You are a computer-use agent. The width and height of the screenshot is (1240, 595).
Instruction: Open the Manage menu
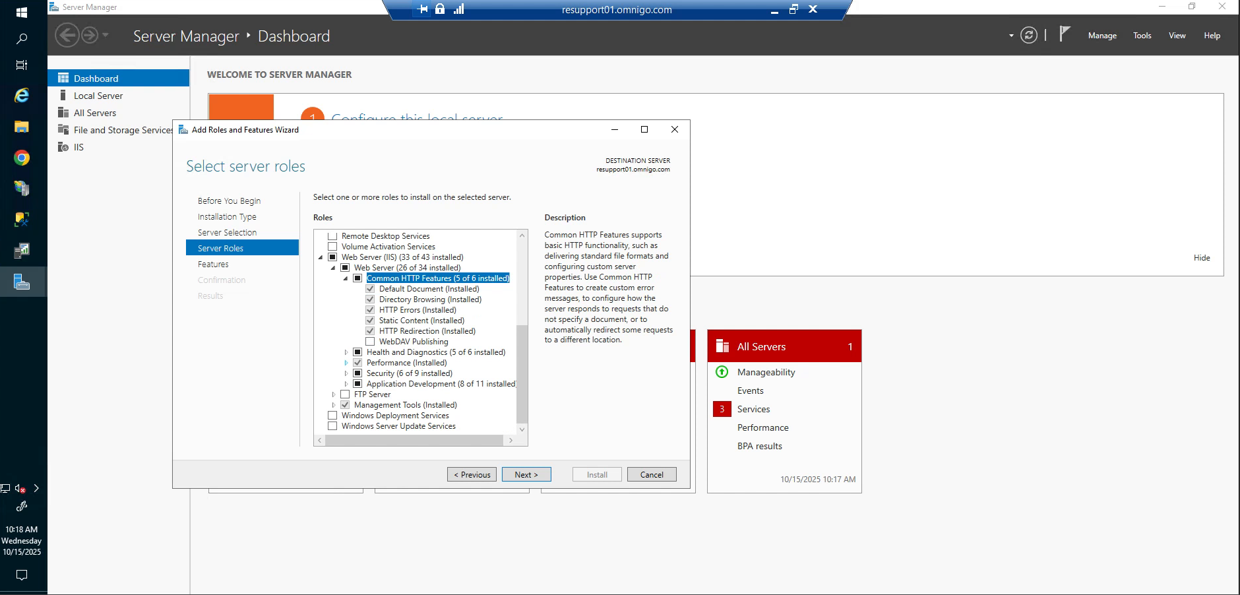1101,35
